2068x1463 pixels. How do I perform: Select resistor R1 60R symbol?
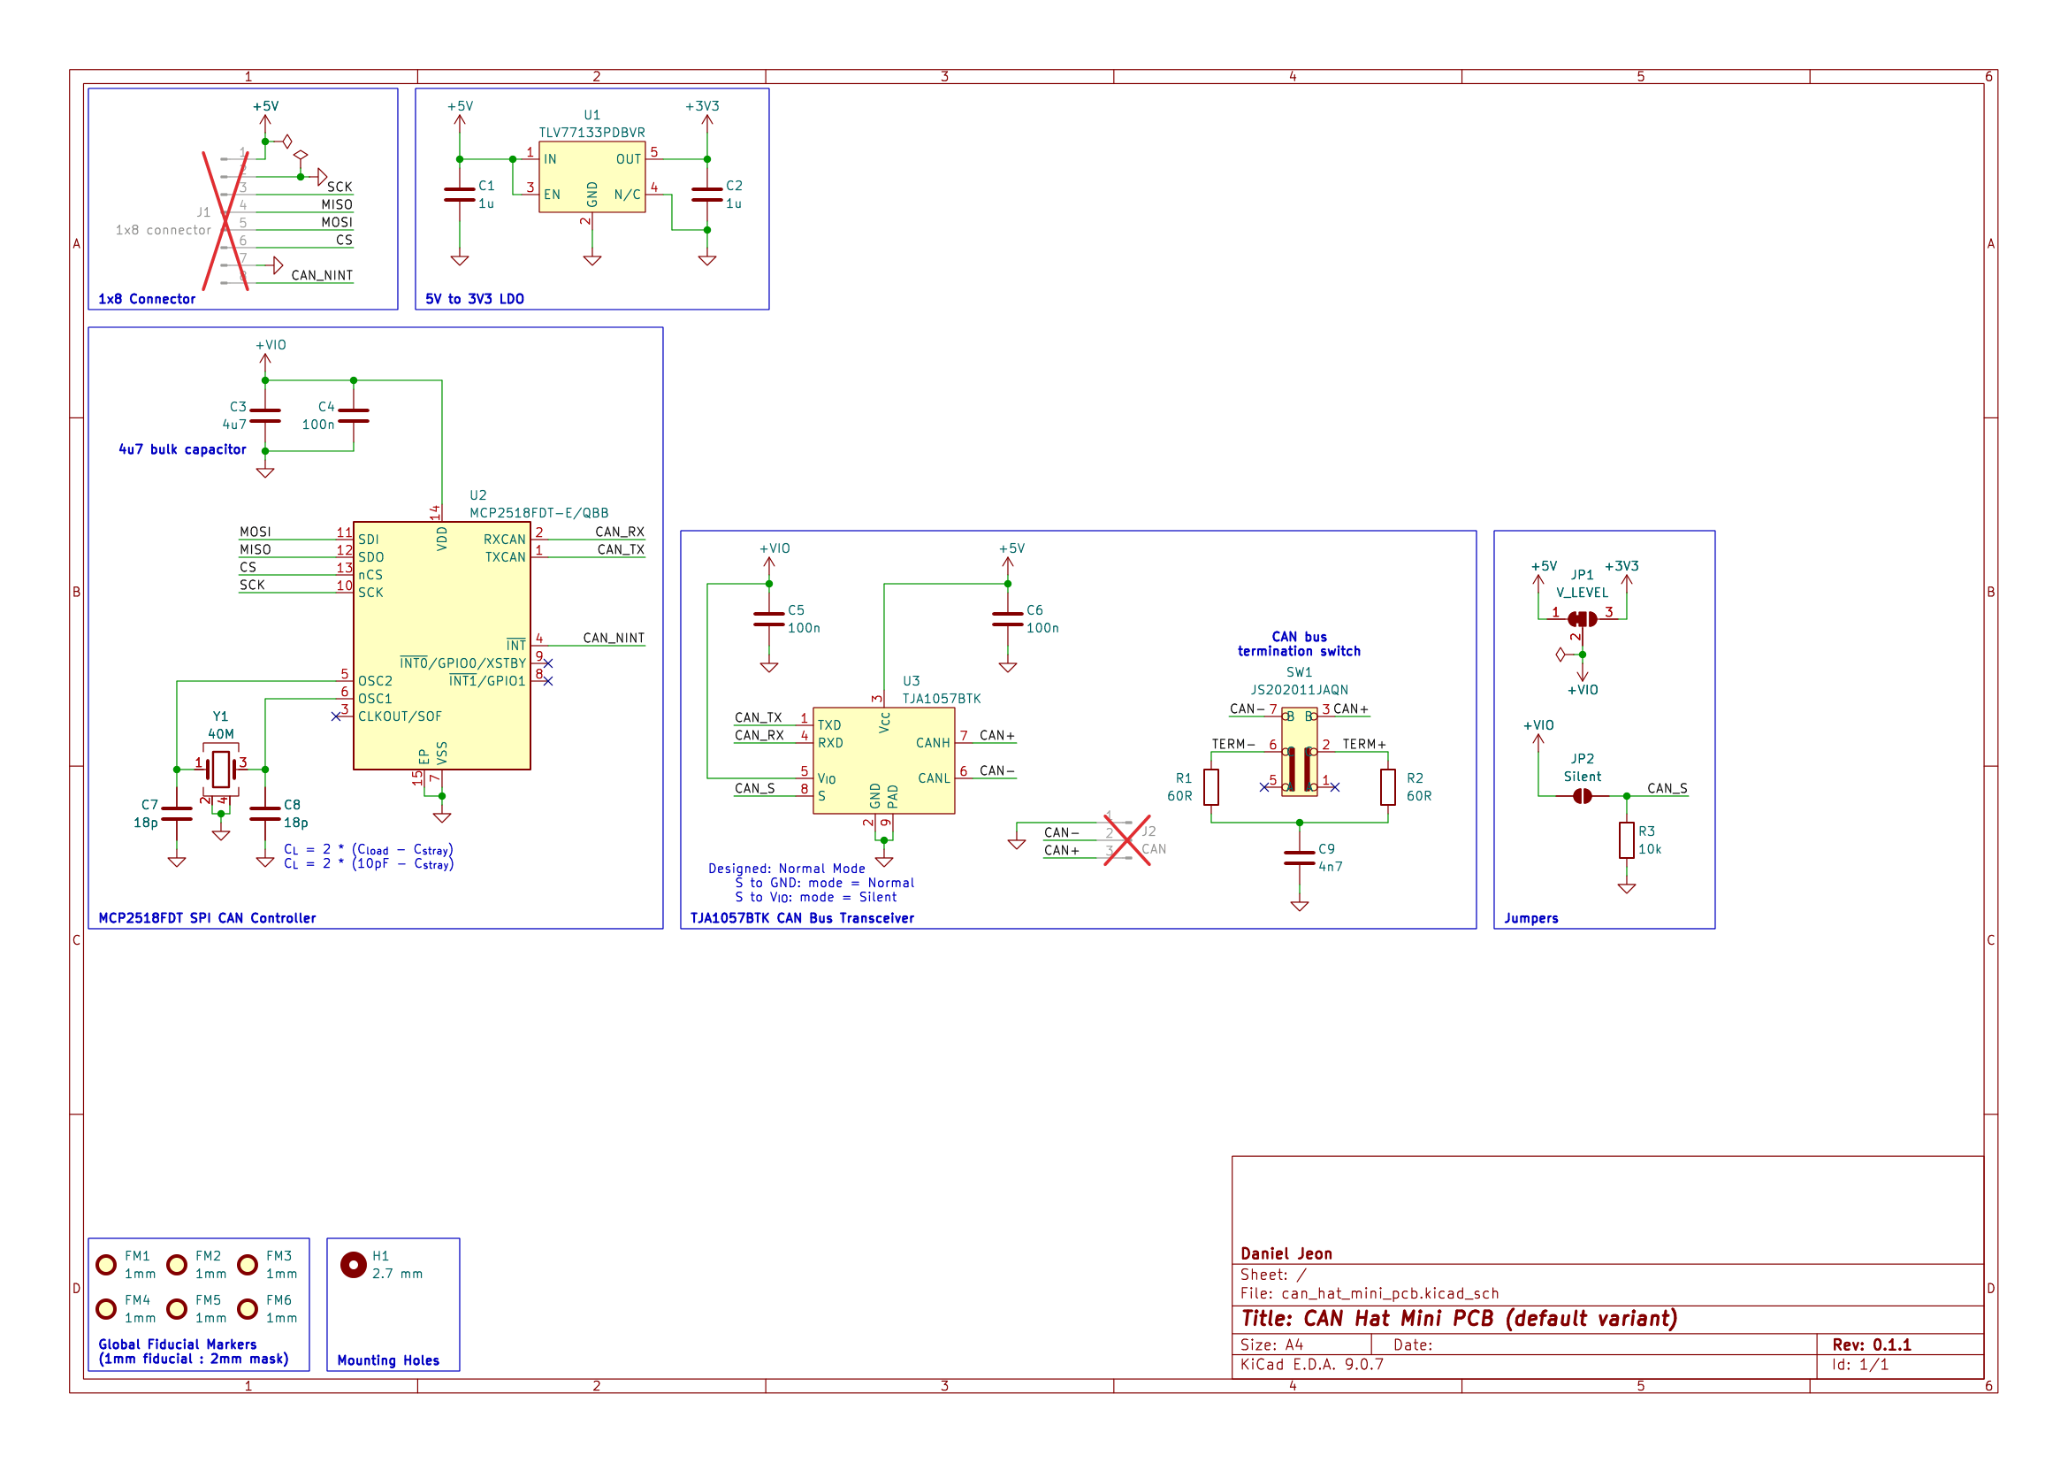click(x=1211, y=786)
